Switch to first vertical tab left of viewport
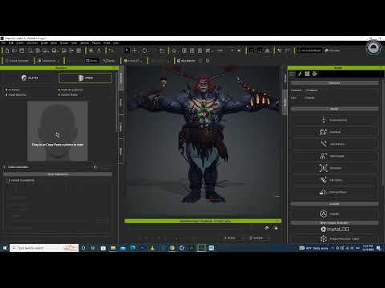The image size is (385, 288). click(121, 78)
